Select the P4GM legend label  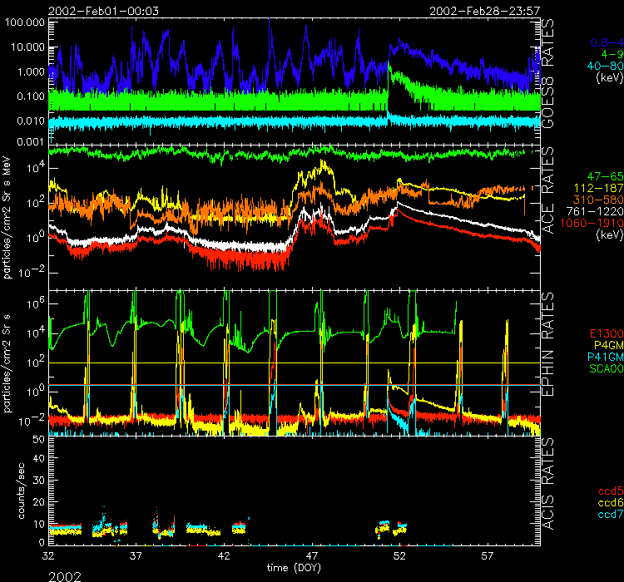click(x=604, y=345)
